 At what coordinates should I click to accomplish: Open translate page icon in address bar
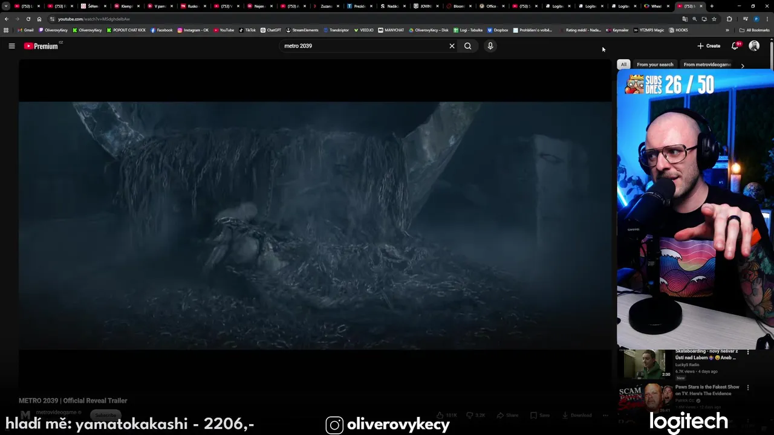pos(685,19)
